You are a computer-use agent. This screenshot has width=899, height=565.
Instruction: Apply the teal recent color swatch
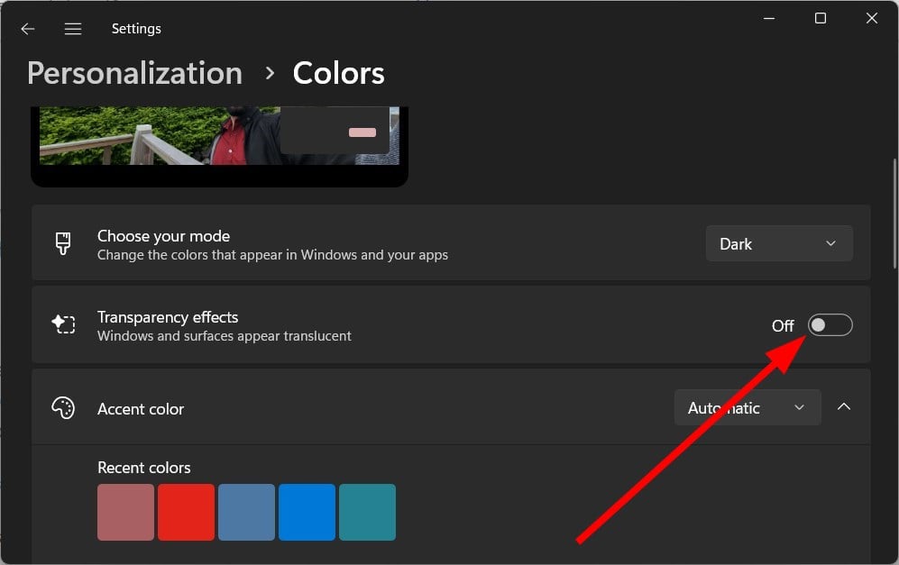[x=367, y=512]
